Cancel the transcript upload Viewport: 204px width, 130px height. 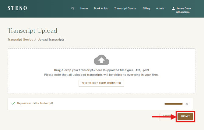(x=167, y=116)
